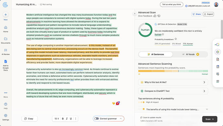223x126 pixels.
Task: Select the AI scan tool in right rail
Action: (x=217, y=45)
